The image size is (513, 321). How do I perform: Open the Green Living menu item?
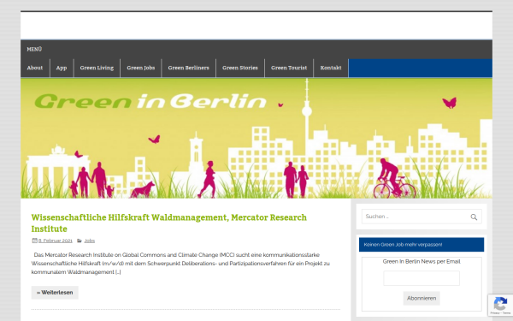point(97,68)
